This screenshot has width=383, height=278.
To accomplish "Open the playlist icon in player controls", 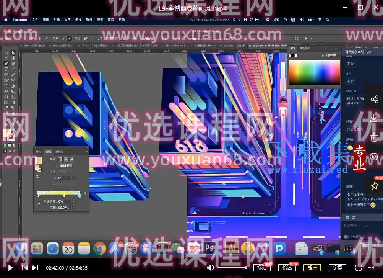I will tap(371, 268).
